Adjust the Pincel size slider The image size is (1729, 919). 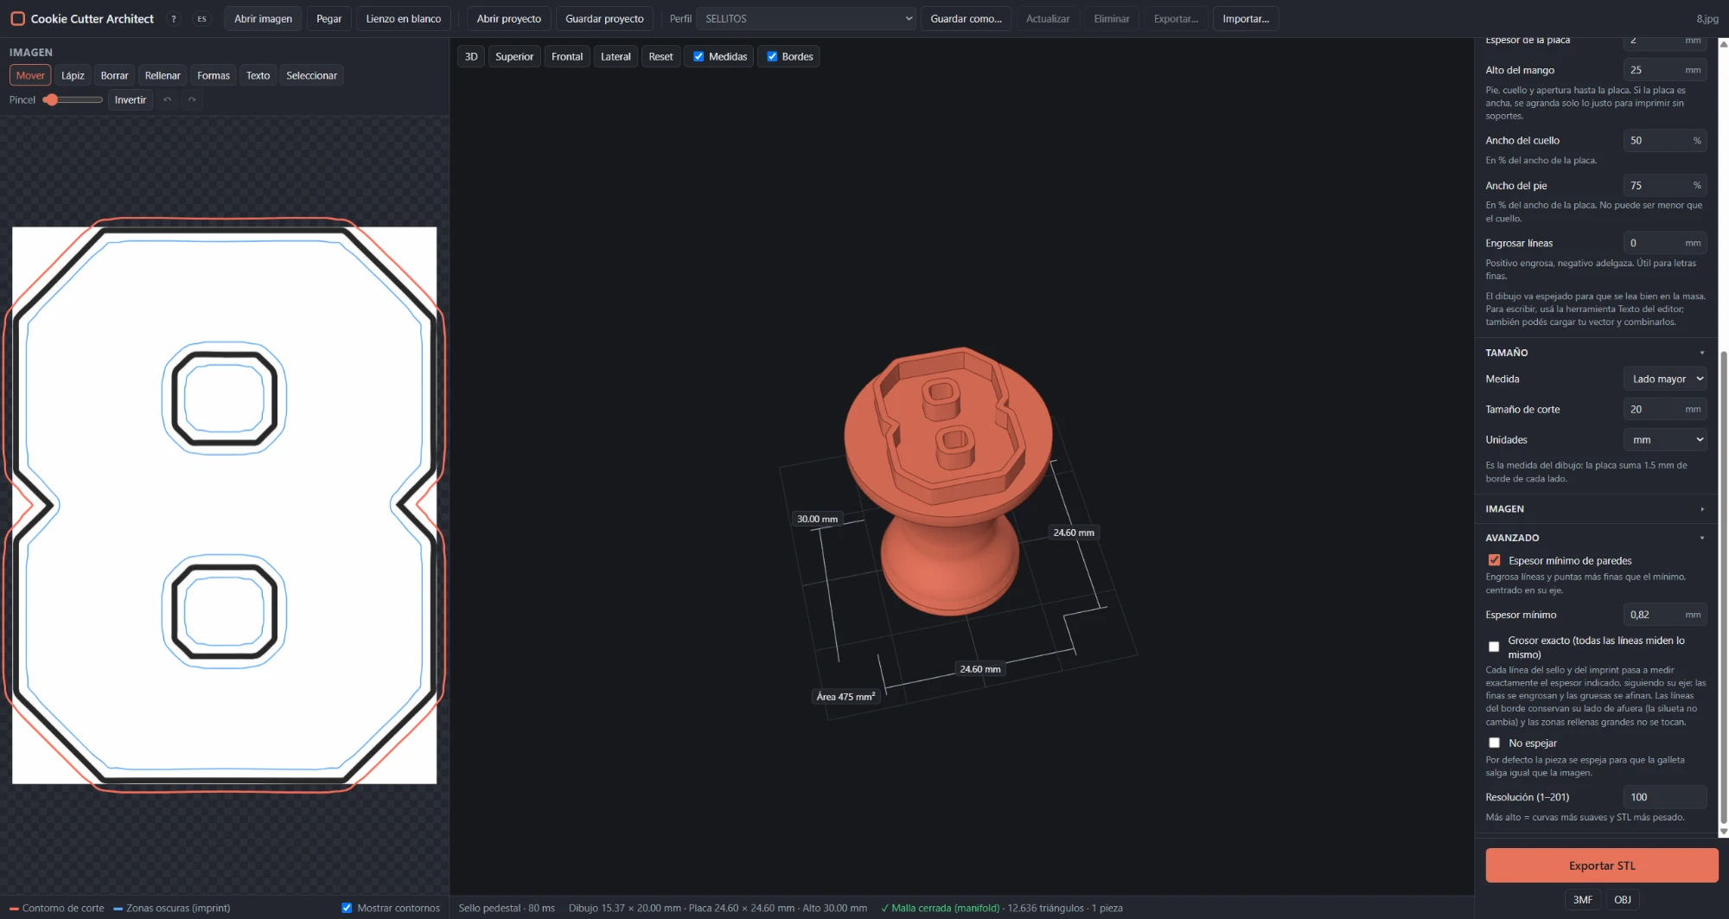point(73,99)
